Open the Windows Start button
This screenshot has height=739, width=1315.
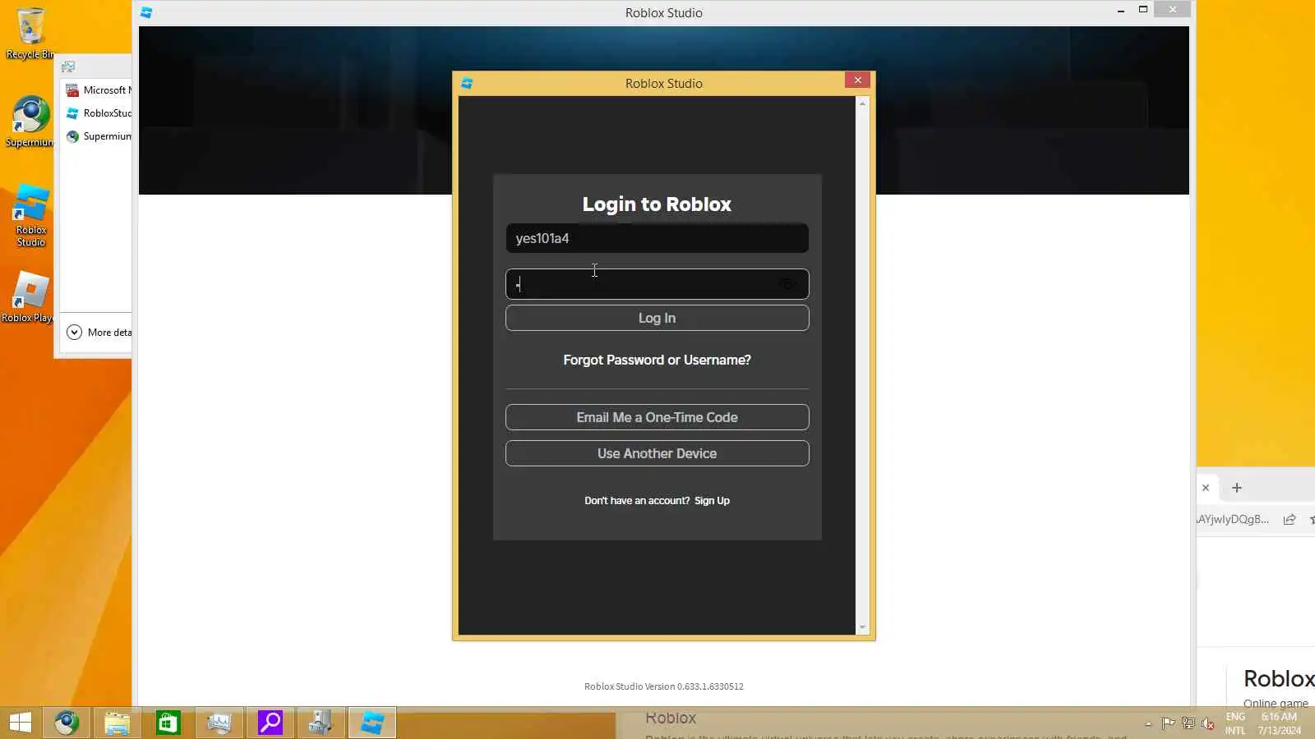coord(20,723)
